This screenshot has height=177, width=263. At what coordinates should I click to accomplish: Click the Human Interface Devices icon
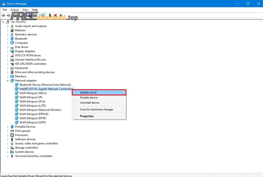coord(12,60)
